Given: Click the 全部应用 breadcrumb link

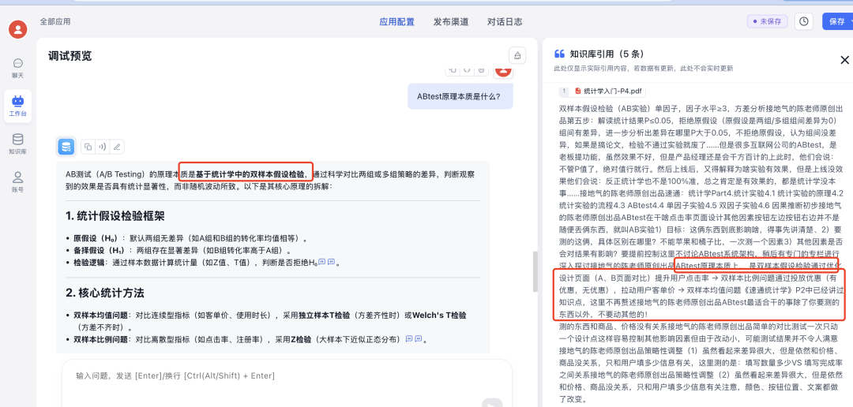Looking at the screenshot, I should click(55, 22).
